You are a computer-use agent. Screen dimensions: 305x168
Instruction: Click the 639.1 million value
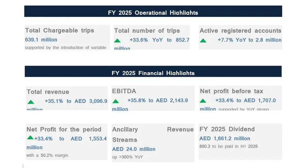[x=41, y=40]
